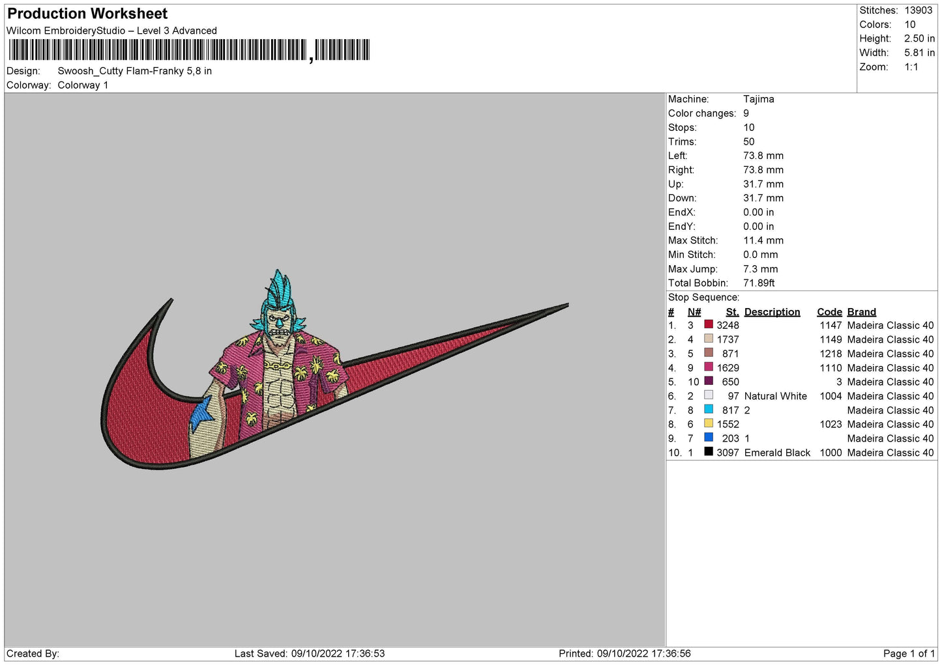The width and height of the screenshot is (942, 665).
Task: Click the yellow swatch beside code 1023
Action: (x=709, y=423)
